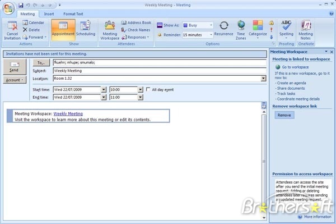Open Meeting Notes in OneNote
This screenshot has height=224, width=336.
tap(306, 30)
